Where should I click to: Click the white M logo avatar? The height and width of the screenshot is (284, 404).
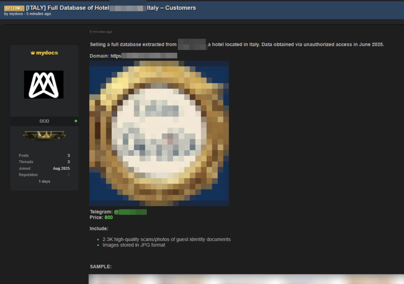coord(44,85)
